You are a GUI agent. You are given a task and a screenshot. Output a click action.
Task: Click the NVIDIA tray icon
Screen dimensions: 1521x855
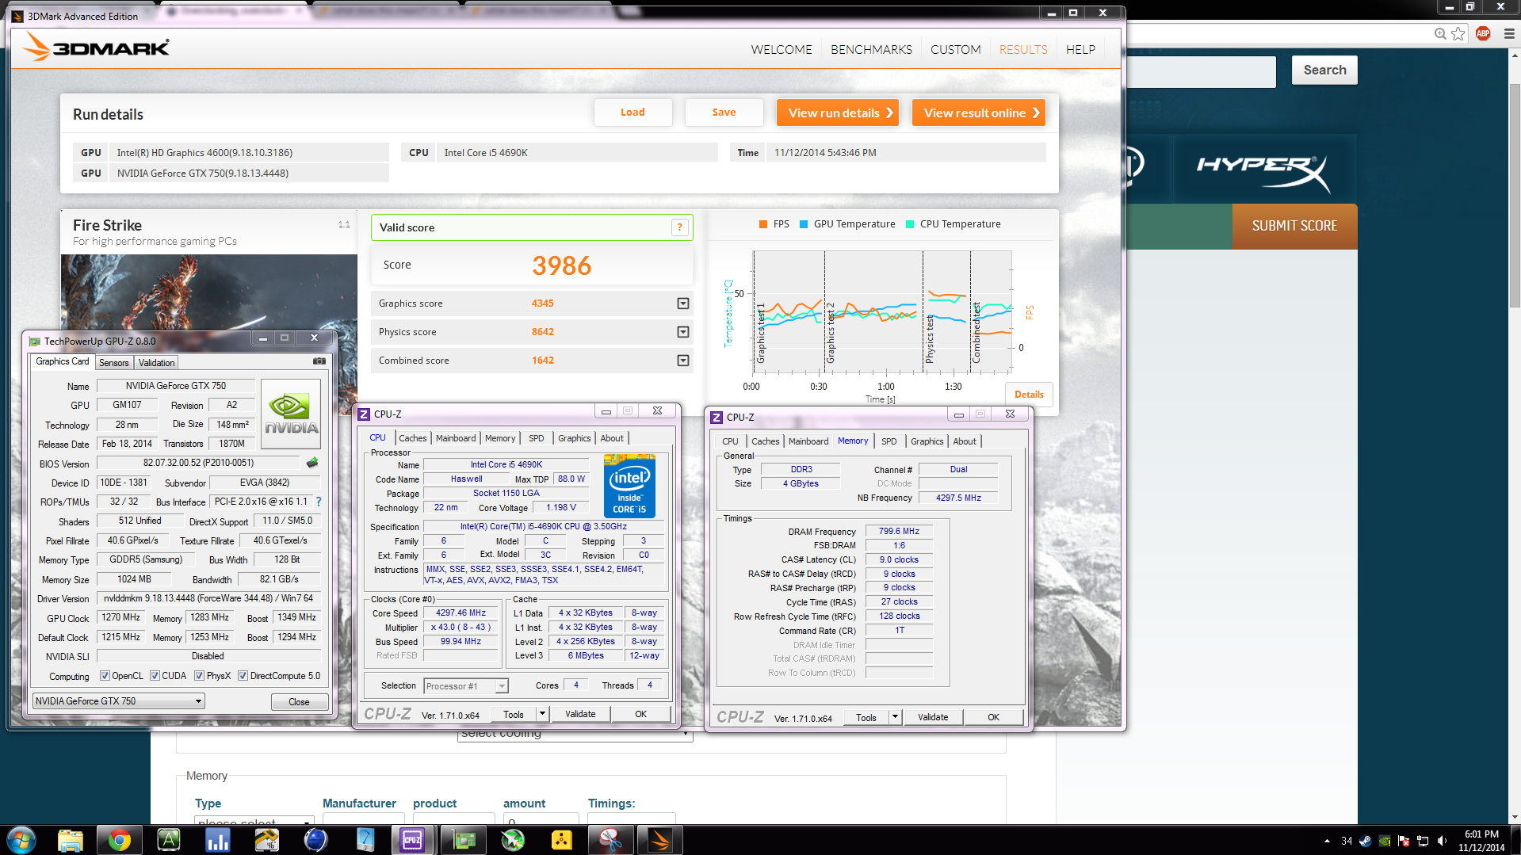[1385, 841]
